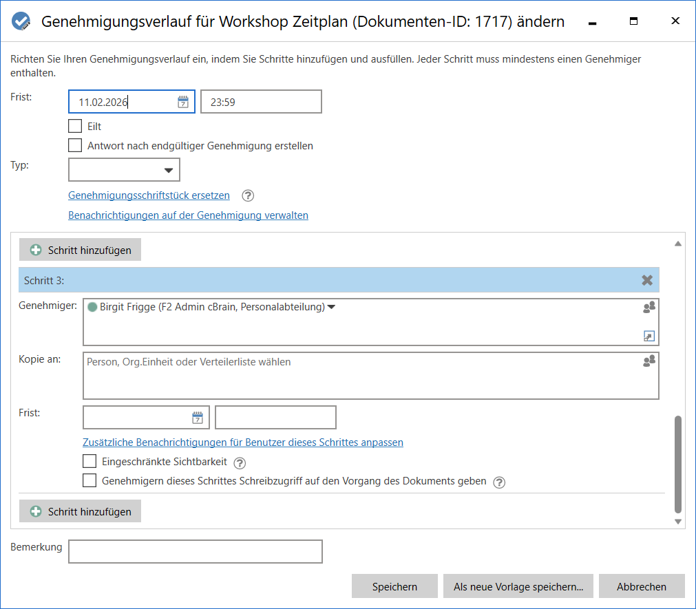Toggle Eingeschränkte Sichtbarkeit checkbox
Viewport: 696px width, 609px height.
tap(89, 461)
